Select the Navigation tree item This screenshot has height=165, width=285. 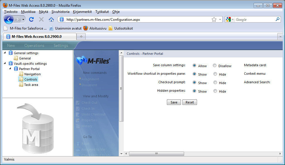(33, 74)
